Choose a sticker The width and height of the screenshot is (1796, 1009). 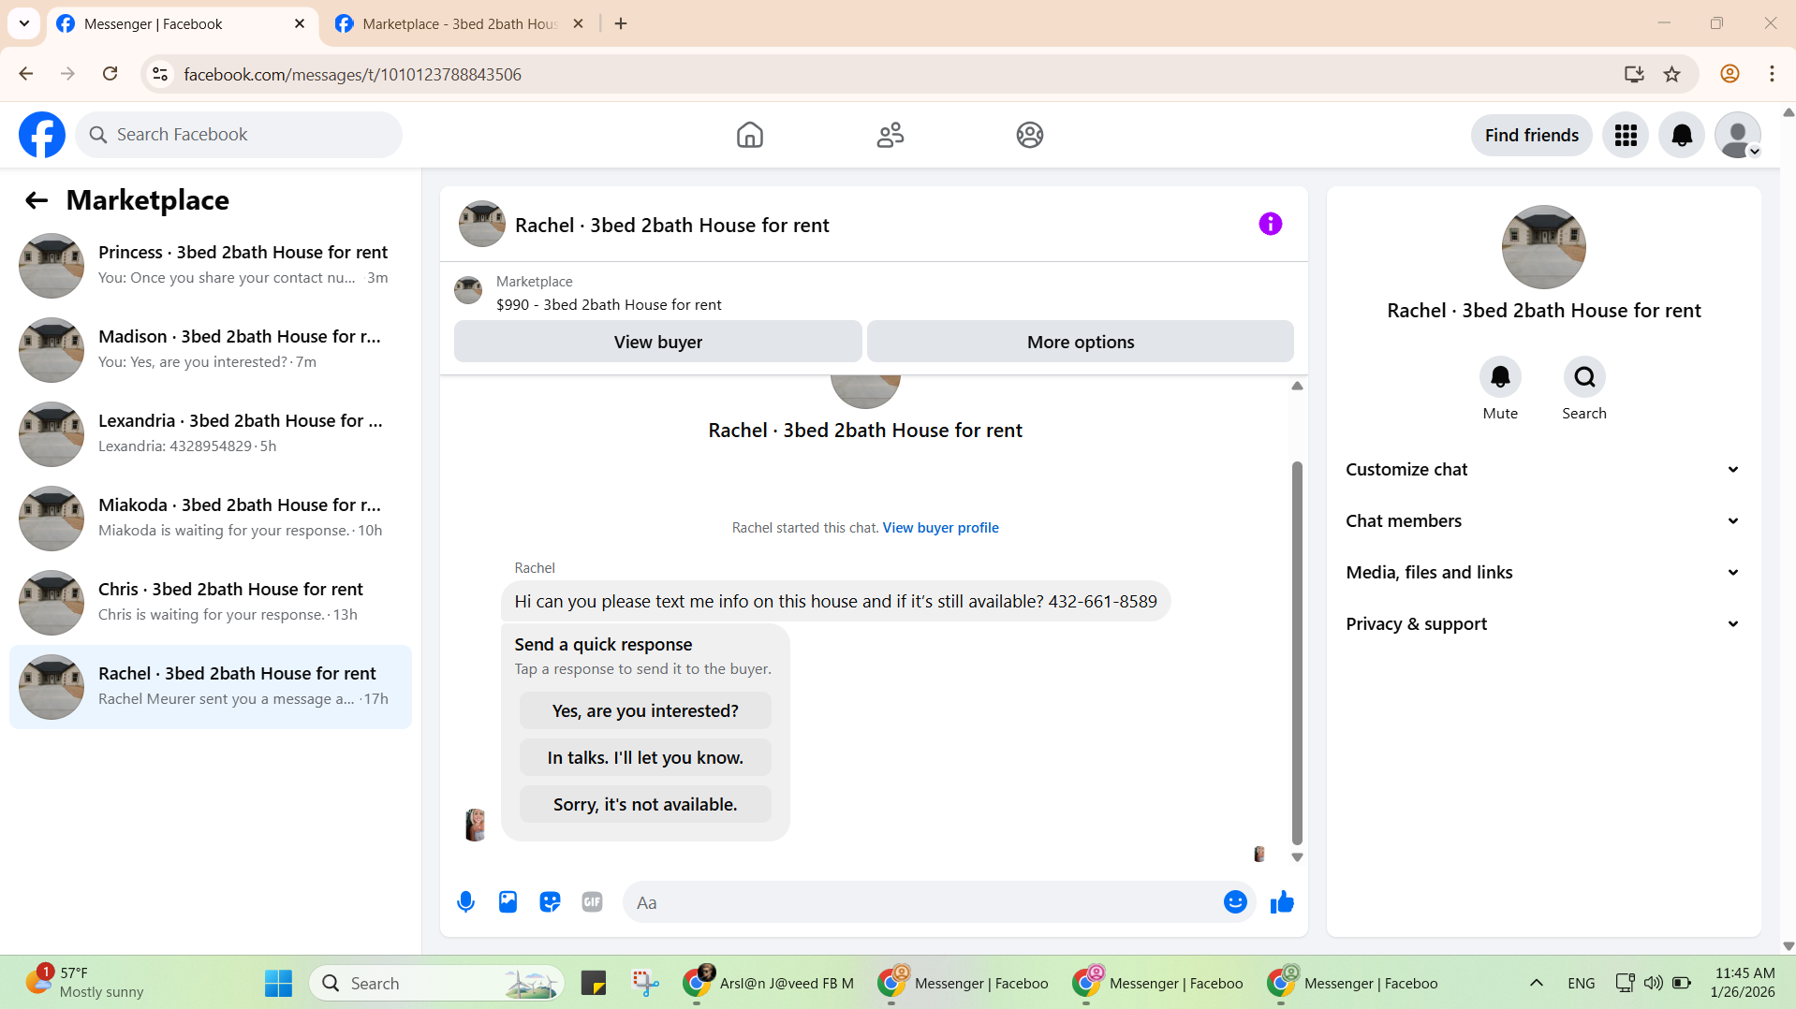550,902
